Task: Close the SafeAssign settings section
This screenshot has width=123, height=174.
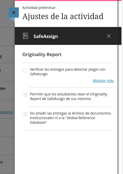Action: point(109,36)
